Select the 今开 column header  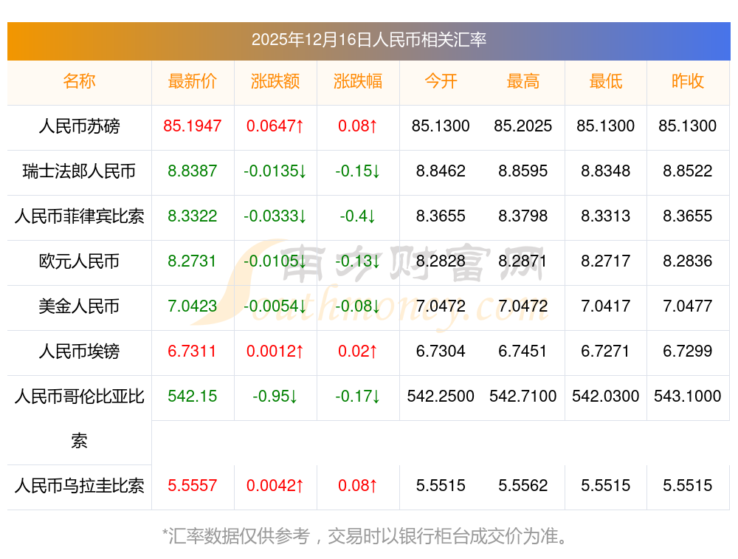click(x=441, y=81)
